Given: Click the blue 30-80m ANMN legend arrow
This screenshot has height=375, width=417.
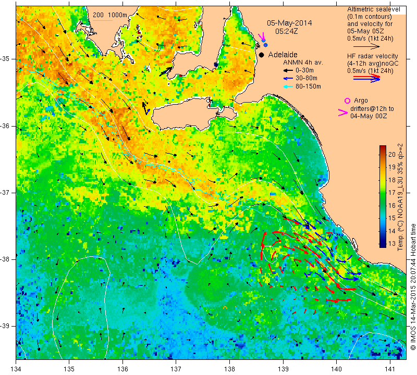Looking at the screenshot, I should pos(288,79).
